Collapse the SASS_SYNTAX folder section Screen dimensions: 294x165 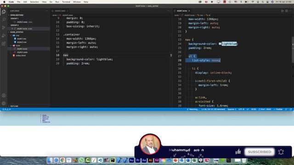point(17,32)
